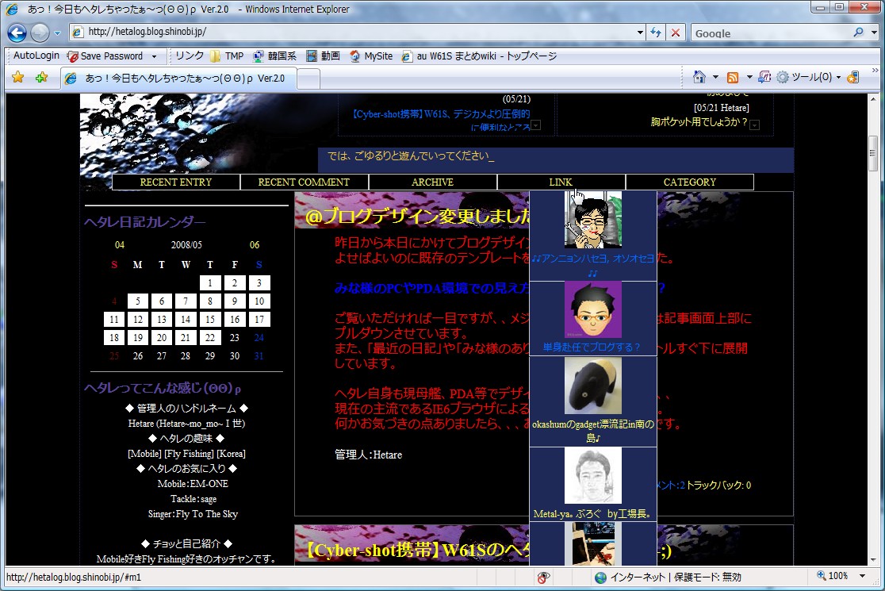Screen dimensions: 885x591
Task: Click the rightmost command bar icon
Action: (x=852, y=77)
